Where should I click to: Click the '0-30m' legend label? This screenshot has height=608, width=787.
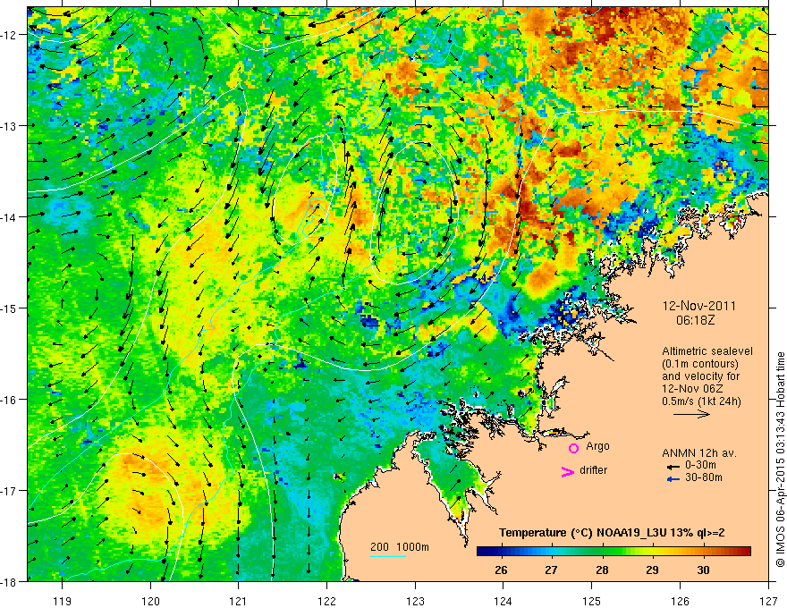tap(700, 465)
